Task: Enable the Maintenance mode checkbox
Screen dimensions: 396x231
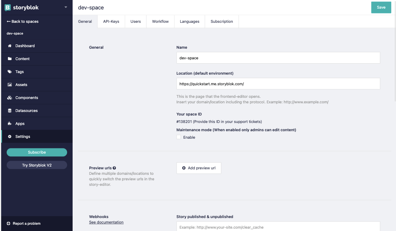Action: (179, 137)
